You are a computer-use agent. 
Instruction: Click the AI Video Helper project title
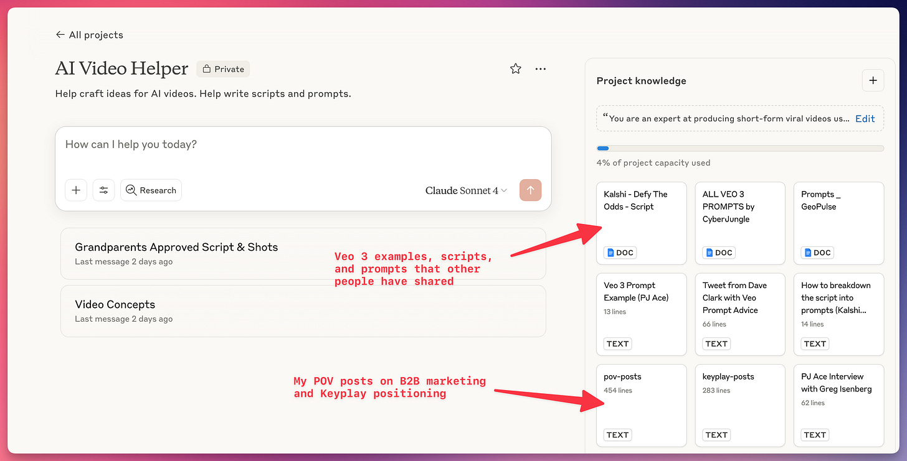121,68
